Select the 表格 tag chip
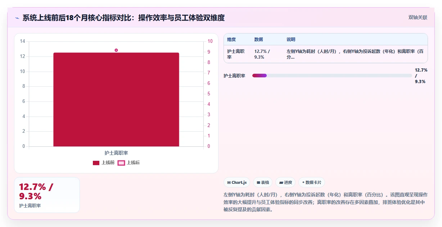442x227 pixels. pos(263,182)
